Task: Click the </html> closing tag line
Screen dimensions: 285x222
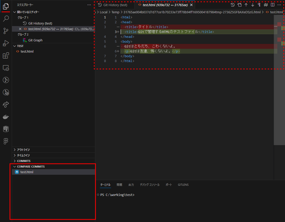Action: click(x=127, y=61)
